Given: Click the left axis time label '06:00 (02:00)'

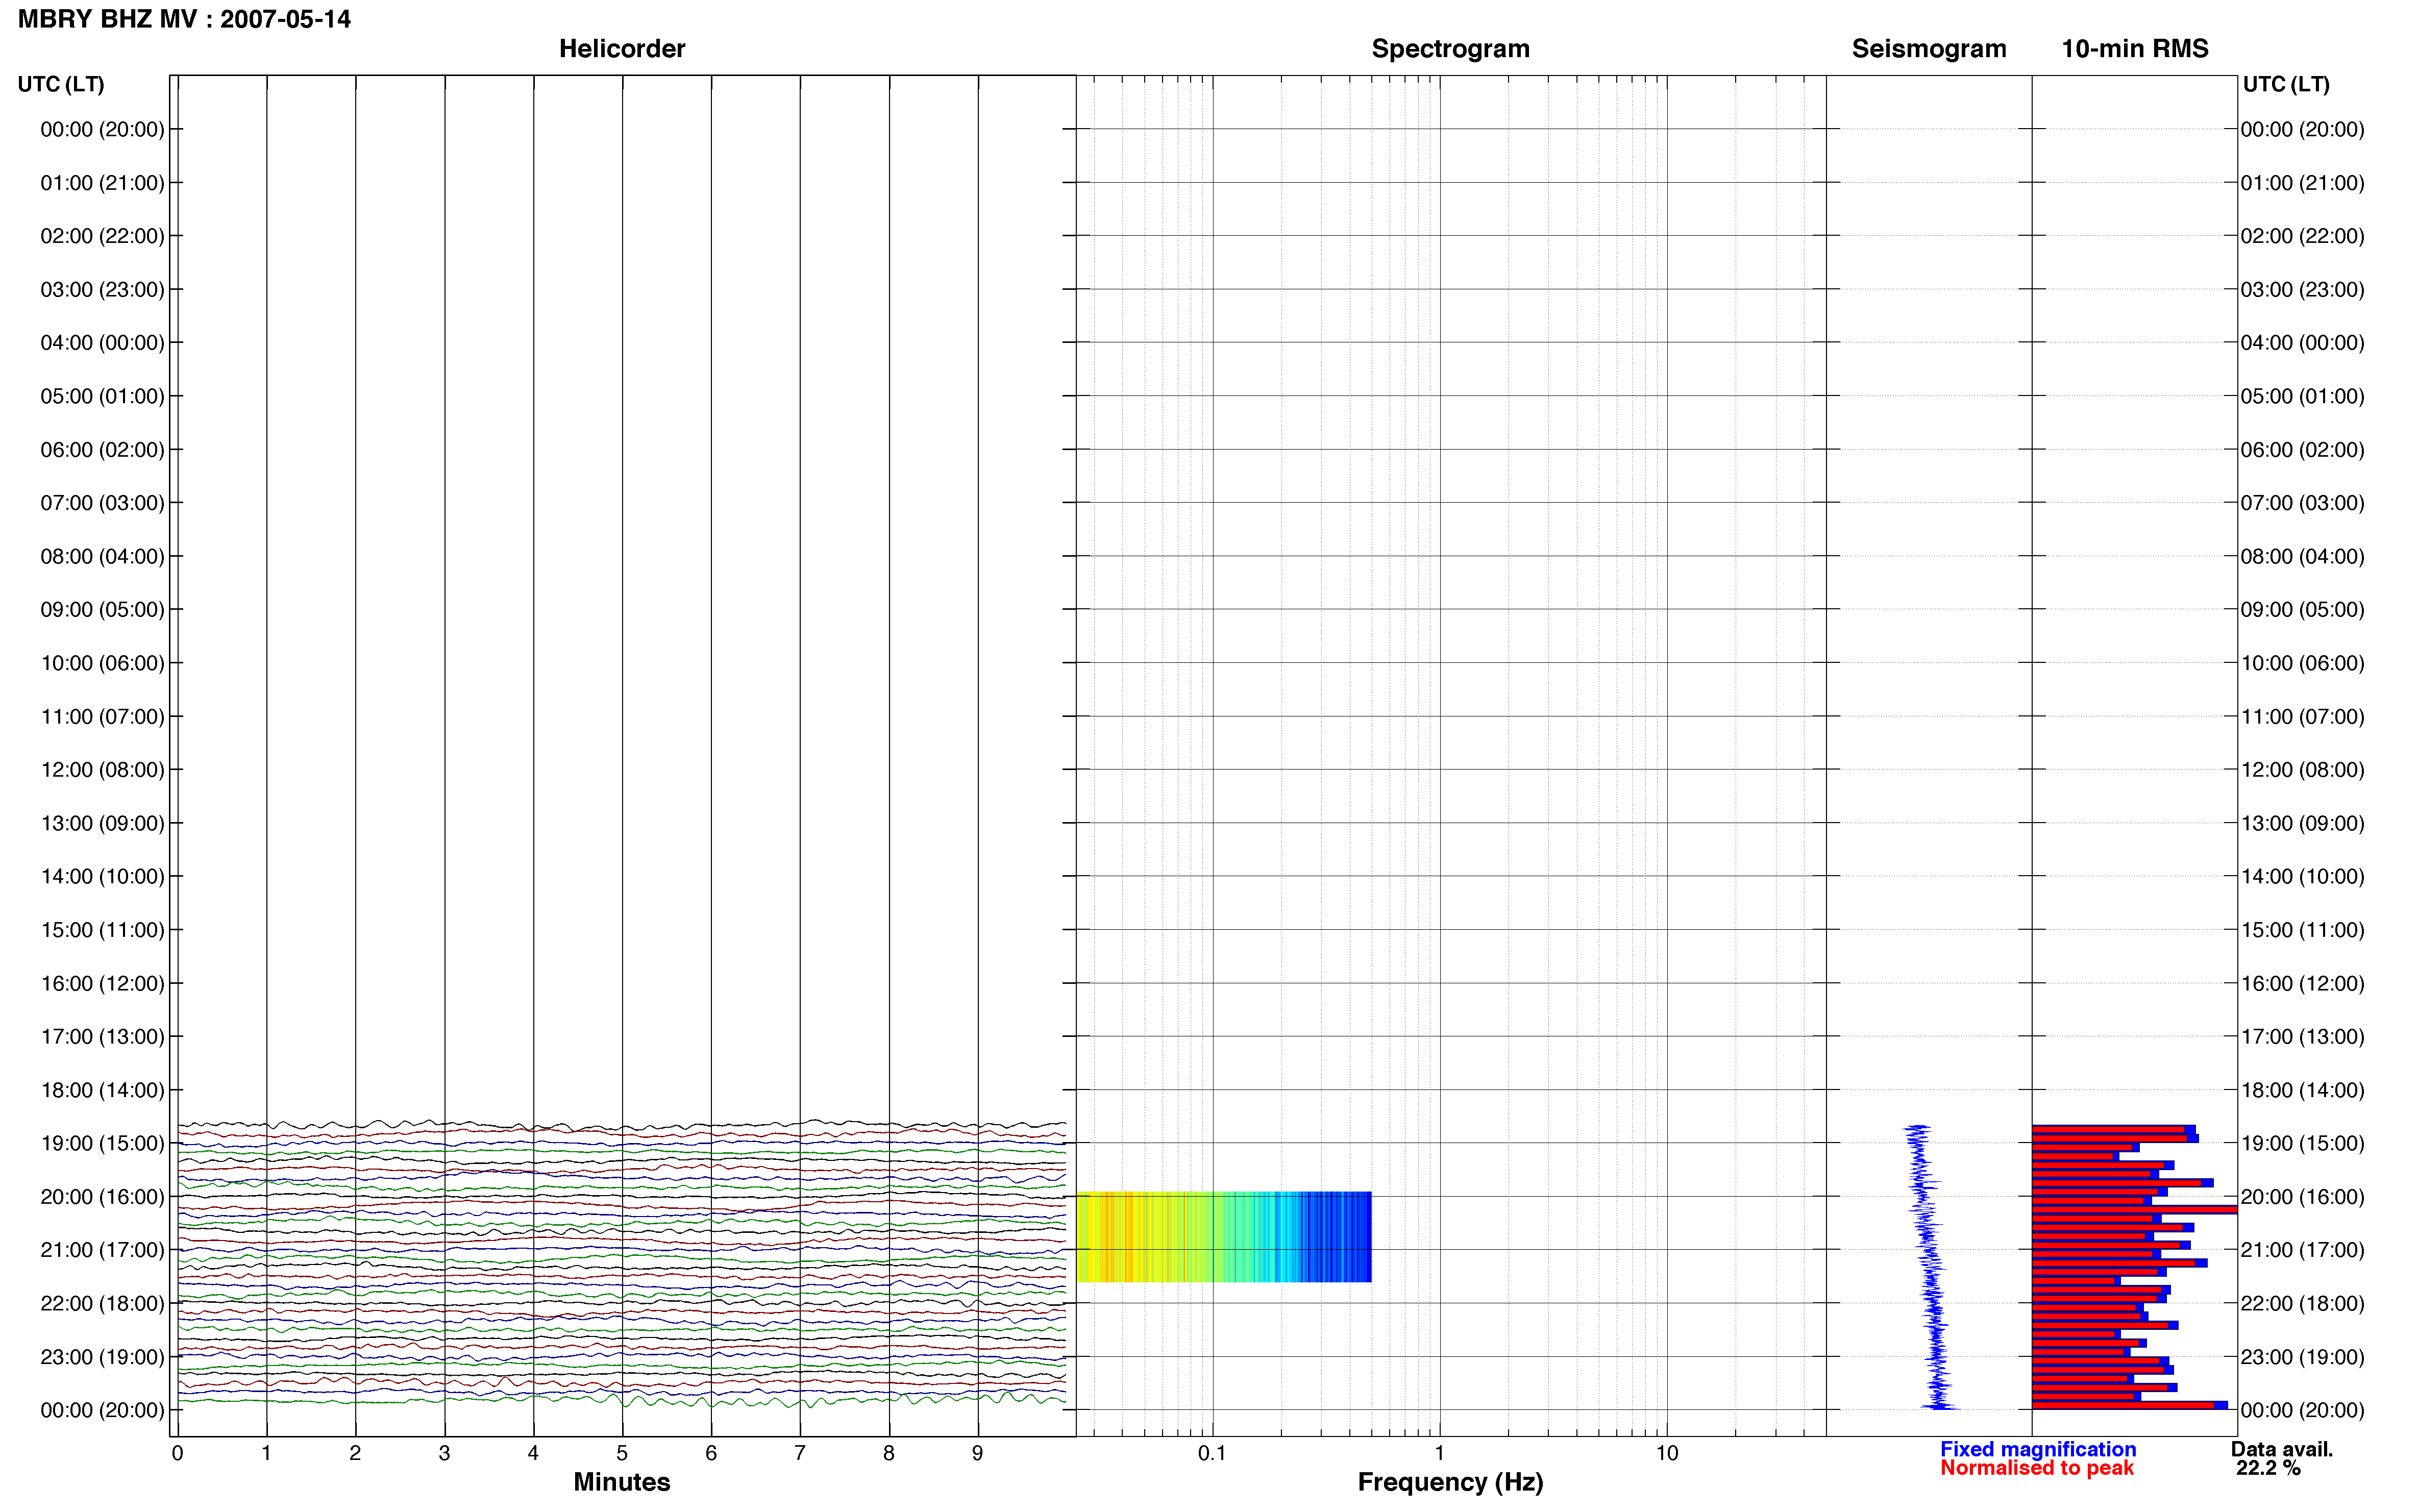Looking at the screenshot, I should tap(102, 450).
